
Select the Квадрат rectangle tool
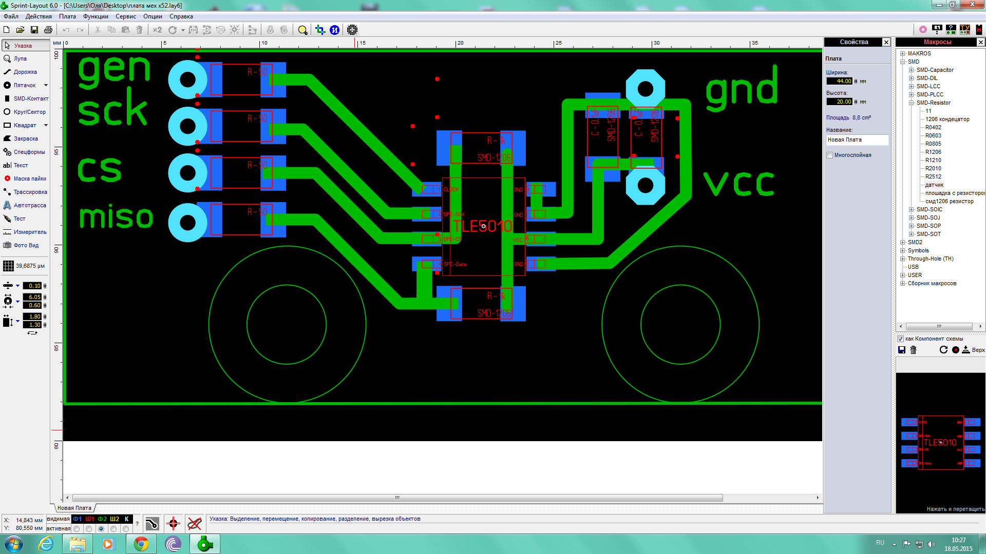[22, 125]
